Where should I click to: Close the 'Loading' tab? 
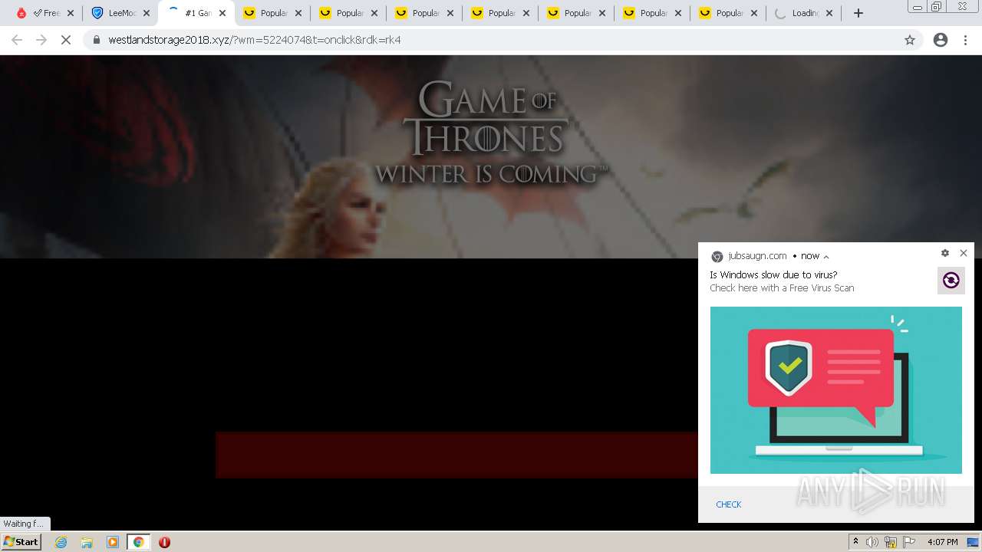tap(829, 13)
